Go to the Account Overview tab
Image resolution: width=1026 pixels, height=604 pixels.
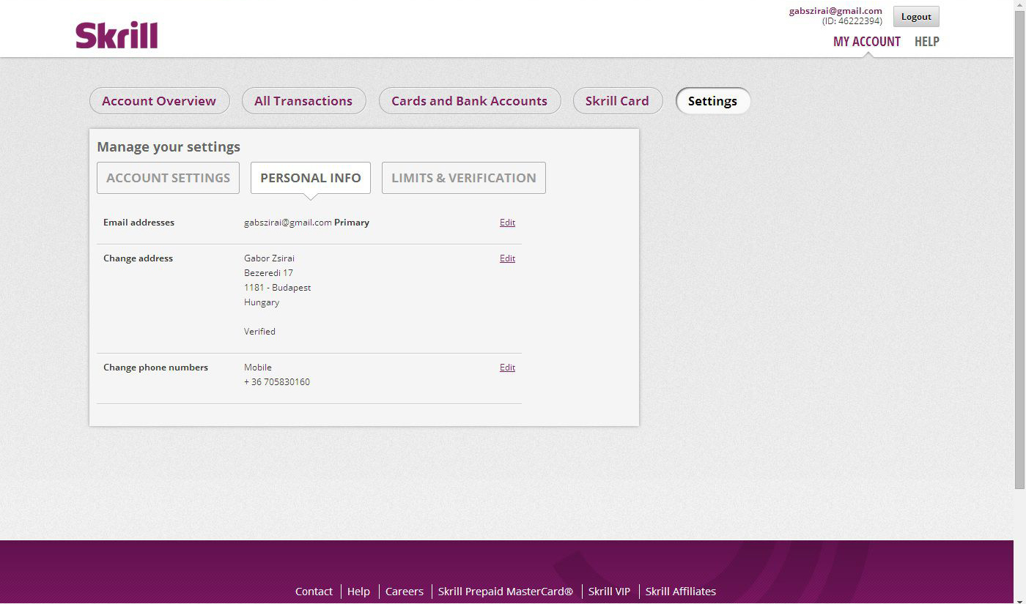click(x=159, y=101)
